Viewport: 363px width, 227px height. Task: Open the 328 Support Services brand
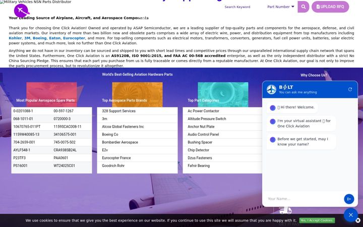pos(119,111)
